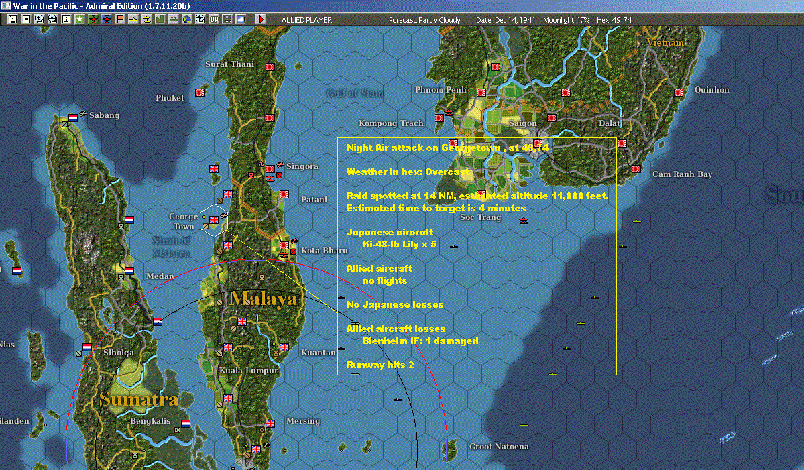This screenshot has width=804, height=470.
Task: Click the crosshair target toolbar icon
Action: pos(200,19)
